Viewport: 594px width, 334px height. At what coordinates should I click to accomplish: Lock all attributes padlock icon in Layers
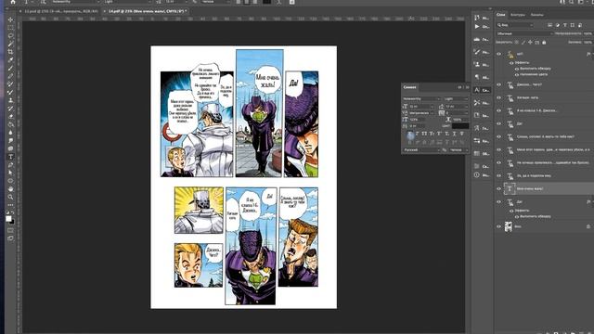point(544,43)
